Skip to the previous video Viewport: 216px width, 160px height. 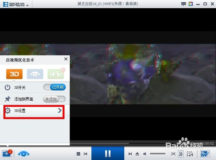click(x=85, y=154)
